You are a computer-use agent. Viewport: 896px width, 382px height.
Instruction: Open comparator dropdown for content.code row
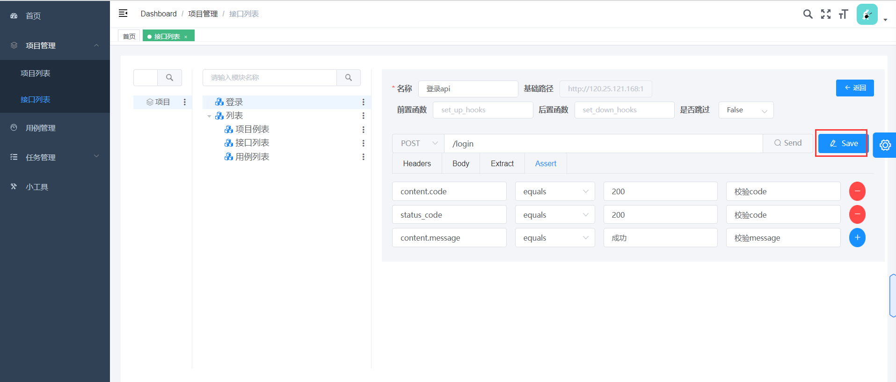[555, 191]
